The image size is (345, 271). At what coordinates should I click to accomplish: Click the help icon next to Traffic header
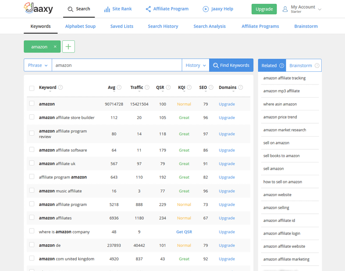[147, 88]
